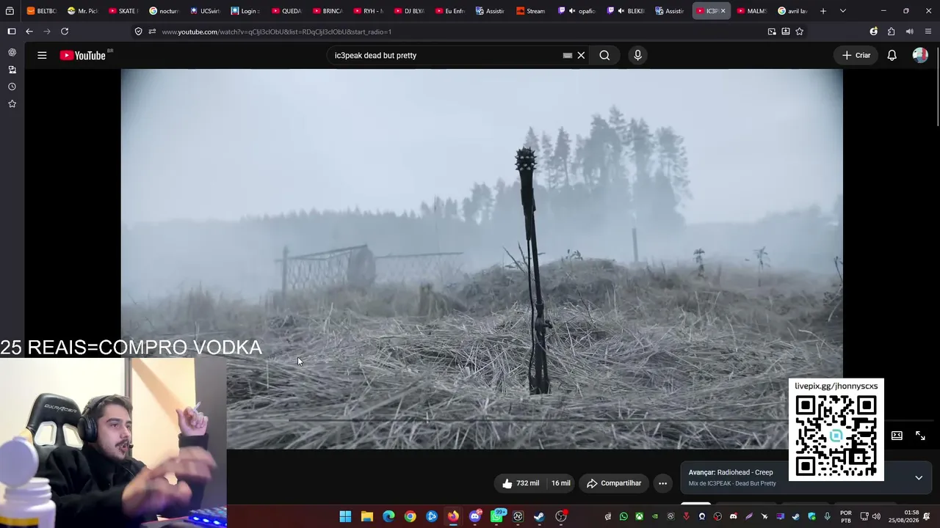940x528 pixels.
Task: Open sidebar history clock icon
Action: [x=12, y=87]
